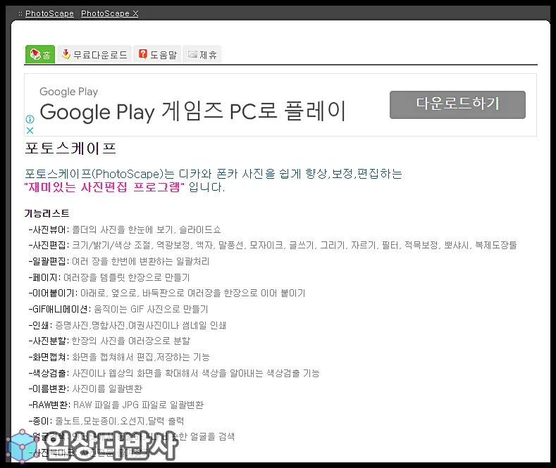This screenshot has width=556, height=468.
Task: Open the 무료다운로드 tab
Action: pyautogui.click(x=94, y=54)
